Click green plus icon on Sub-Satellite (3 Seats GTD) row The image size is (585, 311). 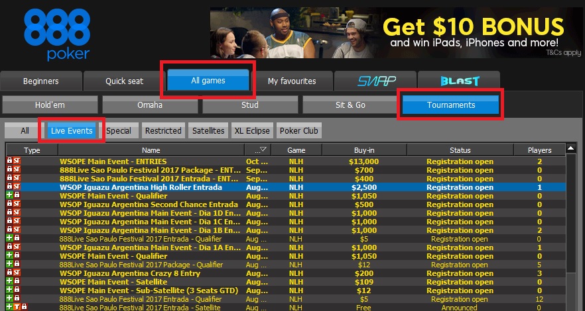click(10, 290)
